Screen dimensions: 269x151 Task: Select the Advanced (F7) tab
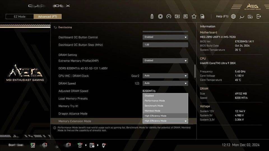48,16
